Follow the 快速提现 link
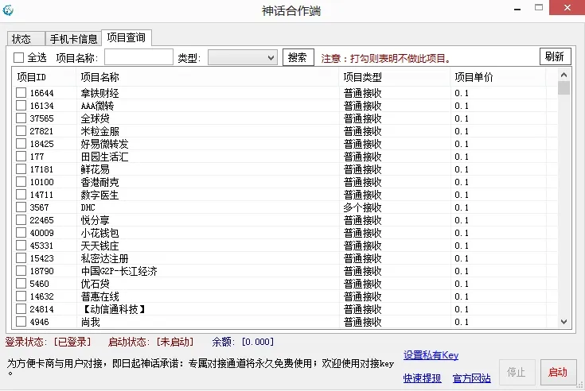The height and width of the screenshot is (391, 585). click(x=423, y=378)
